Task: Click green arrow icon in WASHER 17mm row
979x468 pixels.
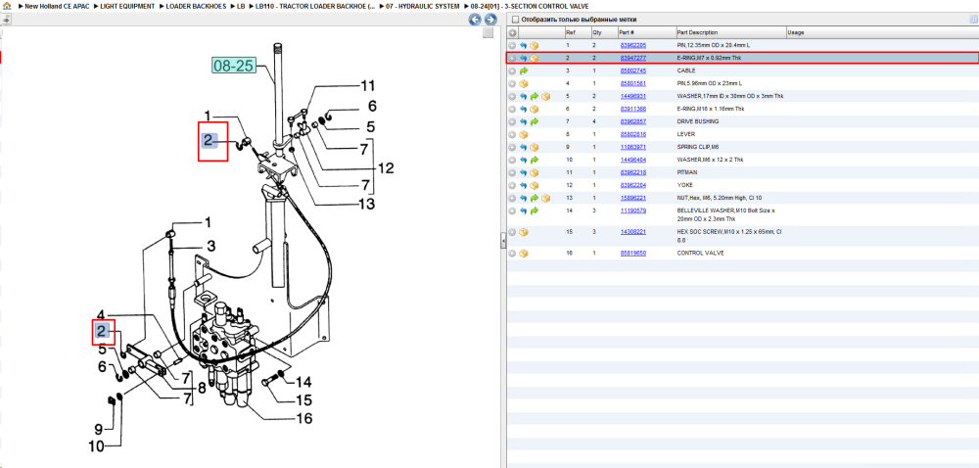Action: [x=535, y=97]
